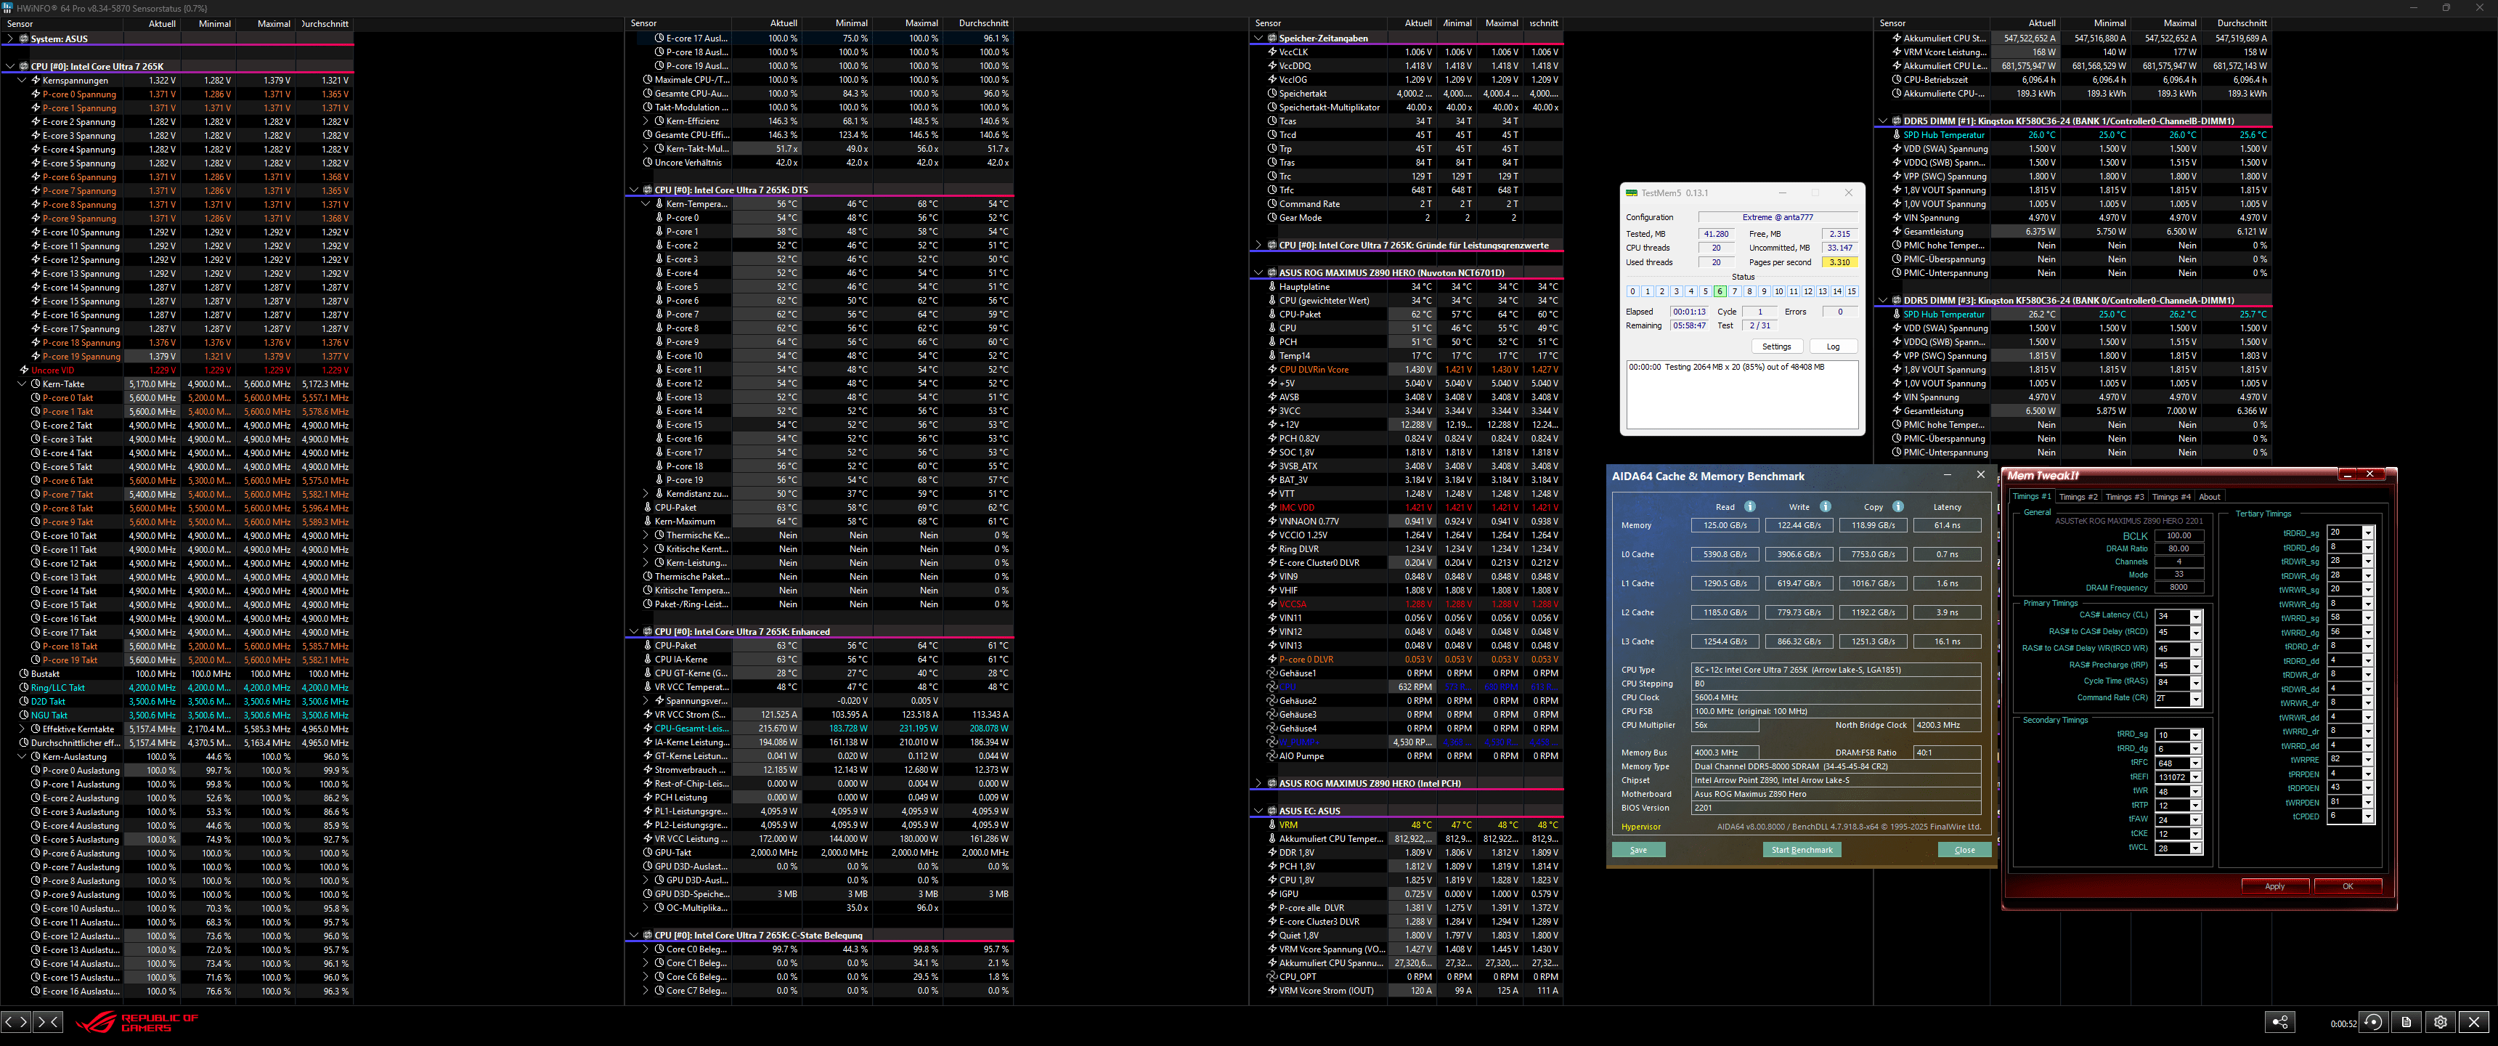The image size is (2498, 1046).
Task: Click the share sensor data icon
Action: coord(2280,1022)
